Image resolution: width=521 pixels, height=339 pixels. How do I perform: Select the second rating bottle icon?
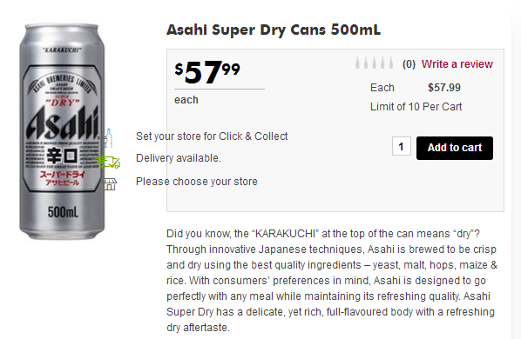click(x=366, y=63)
